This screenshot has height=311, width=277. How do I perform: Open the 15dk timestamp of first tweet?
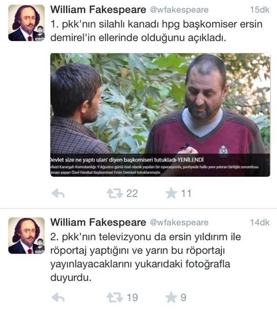[x=260, y=10]
